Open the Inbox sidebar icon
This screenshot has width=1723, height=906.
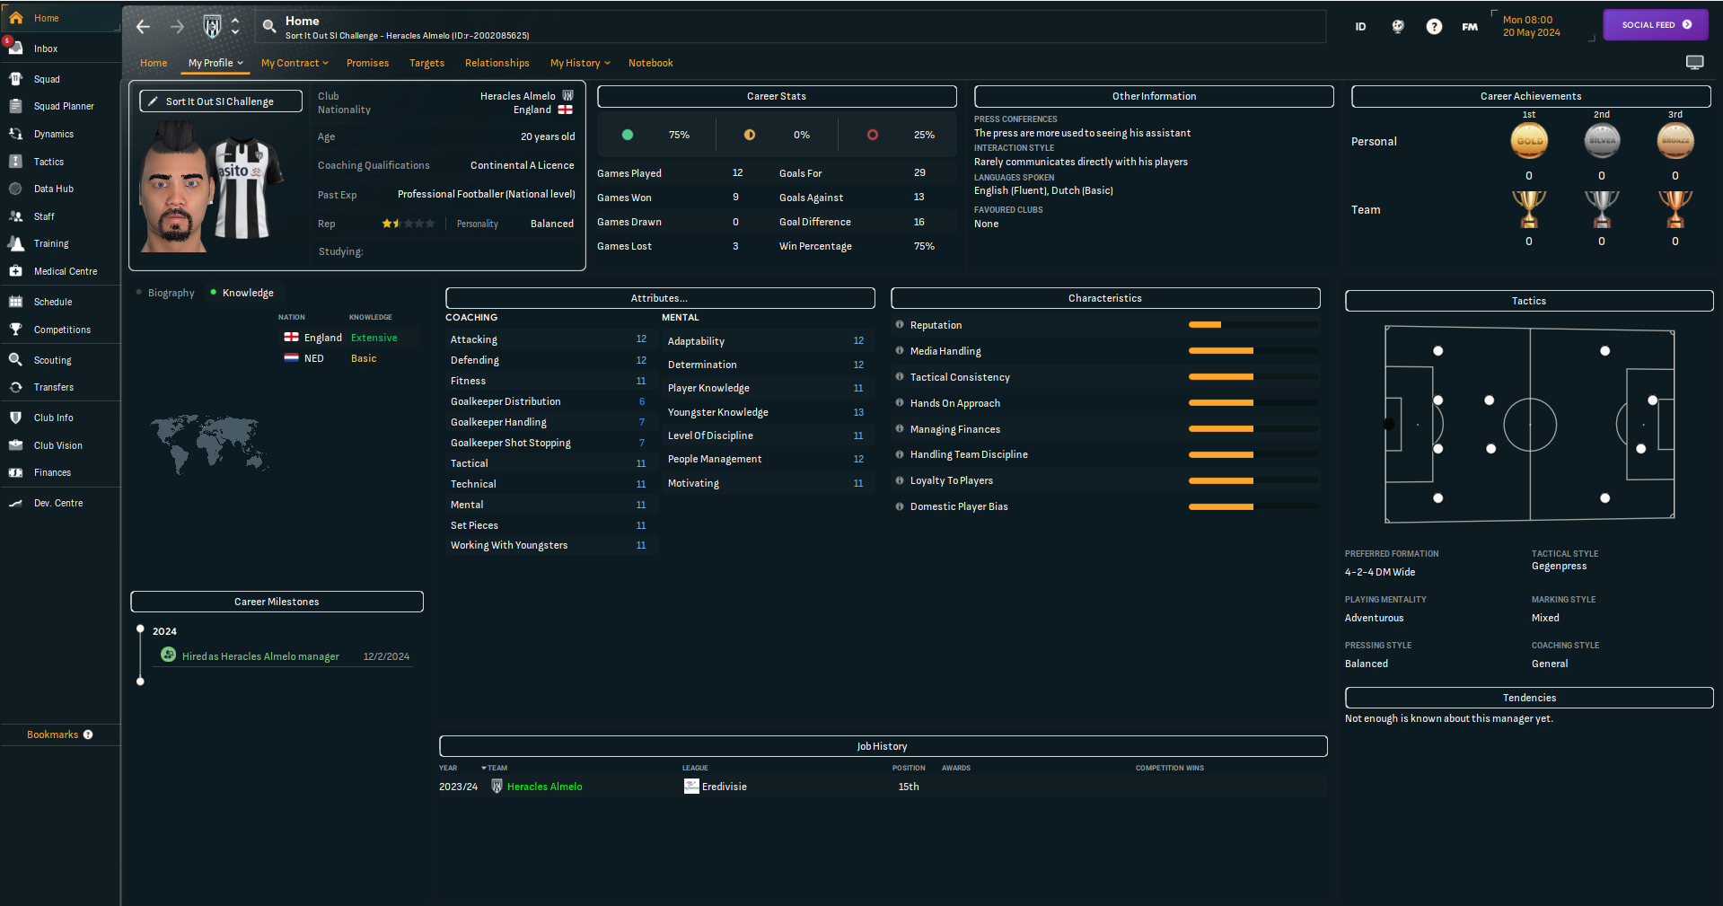click(16, 48)
